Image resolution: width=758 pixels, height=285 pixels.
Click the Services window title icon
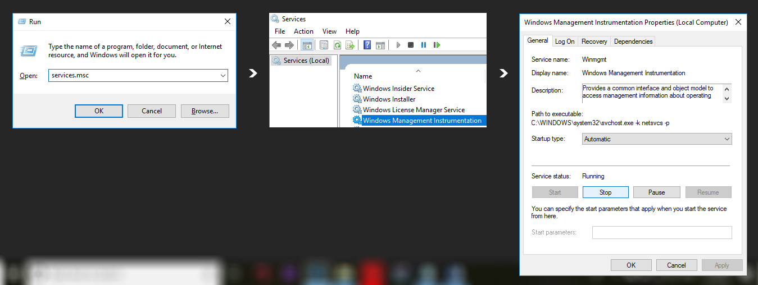(275, 19)
